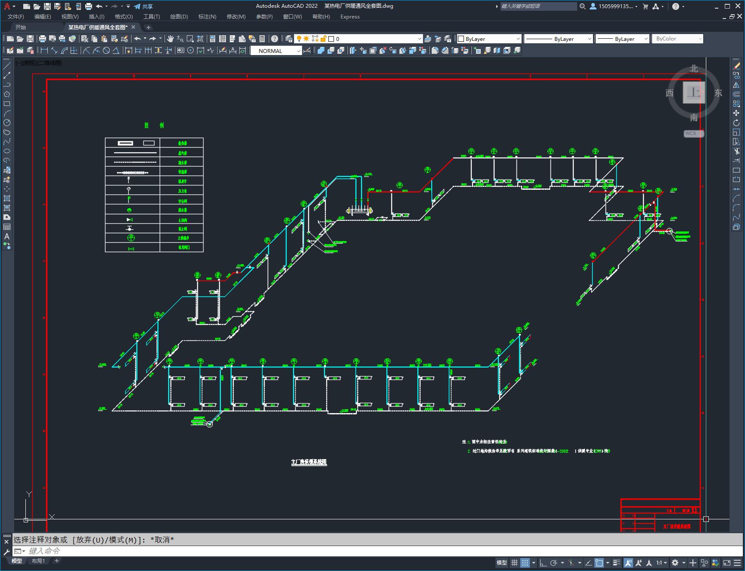Select the Diameter dimension tool

[x=106, y=51]
